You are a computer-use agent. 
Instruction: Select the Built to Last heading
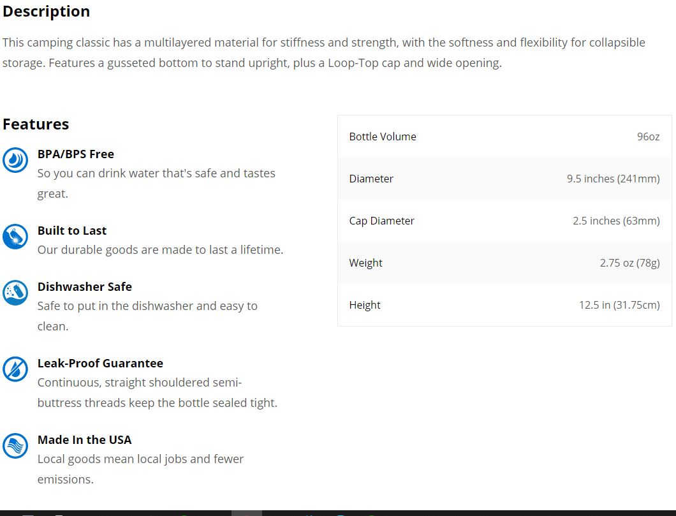pos(71,231)
